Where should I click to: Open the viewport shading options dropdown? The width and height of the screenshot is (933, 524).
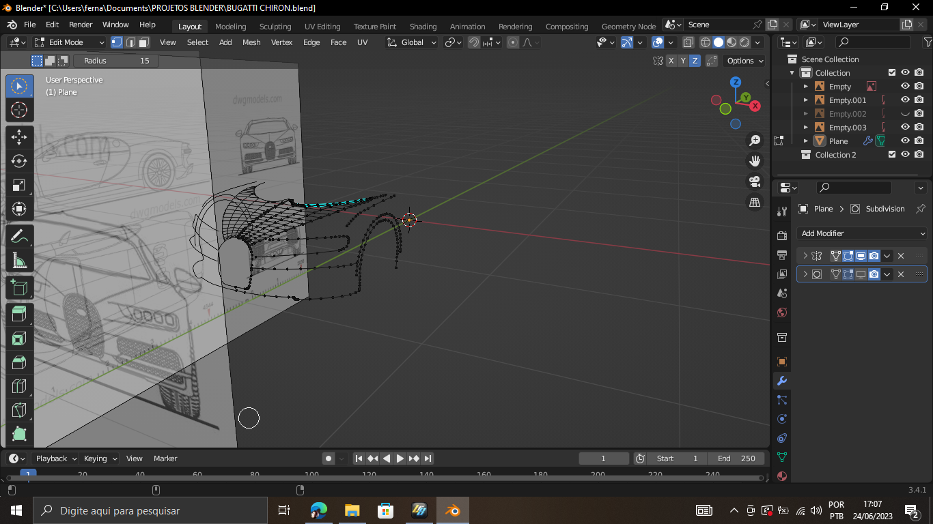[x=757, y=42]
